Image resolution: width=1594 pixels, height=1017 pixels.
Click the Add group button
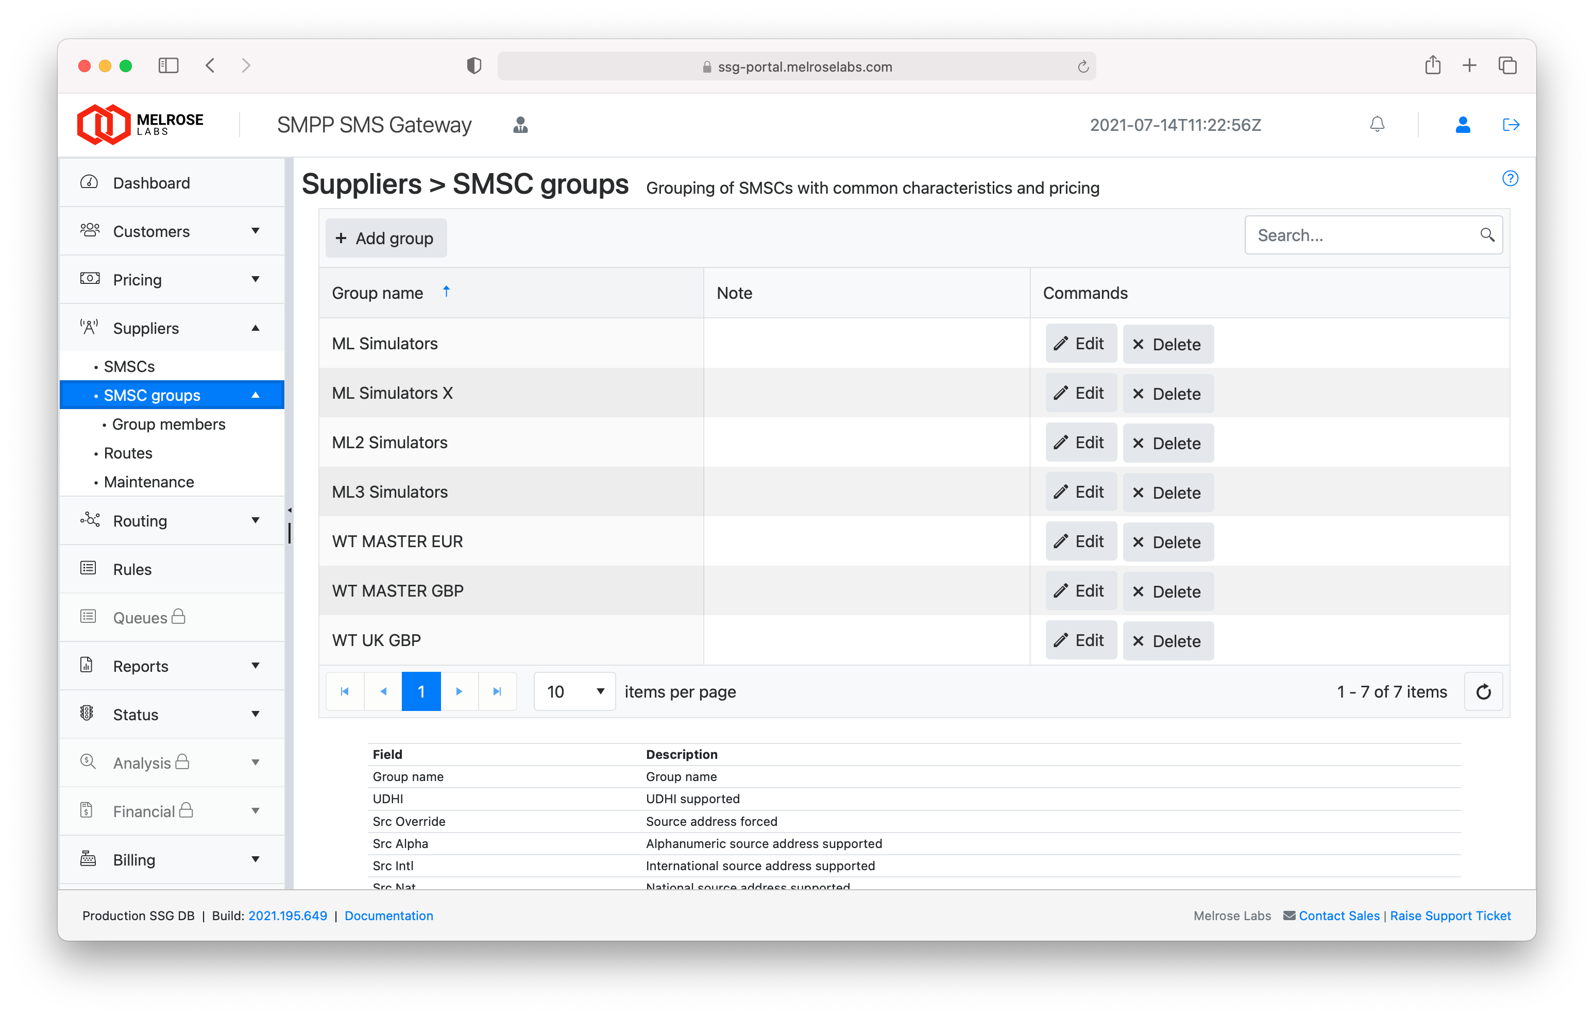tap(386, 239)
